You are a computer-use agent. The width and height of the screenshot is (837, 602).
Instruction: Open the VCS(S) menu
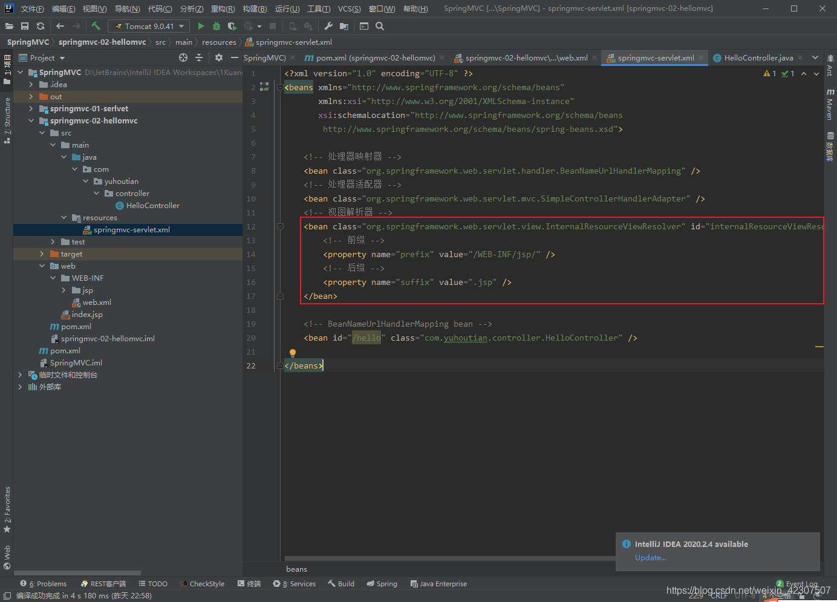tap(349, 8)
